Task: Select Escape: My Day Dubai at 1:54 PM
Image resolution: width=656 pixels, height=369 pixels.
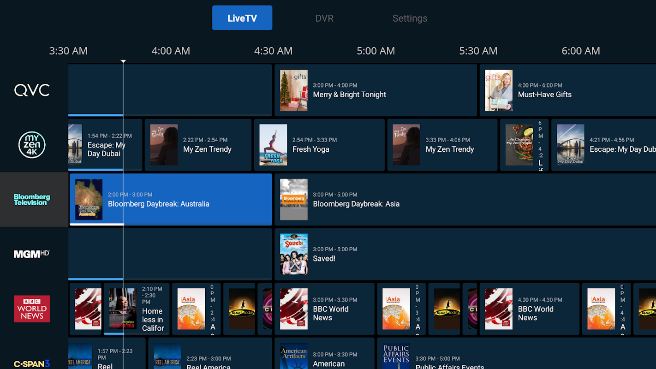Action: pos(105,145)
